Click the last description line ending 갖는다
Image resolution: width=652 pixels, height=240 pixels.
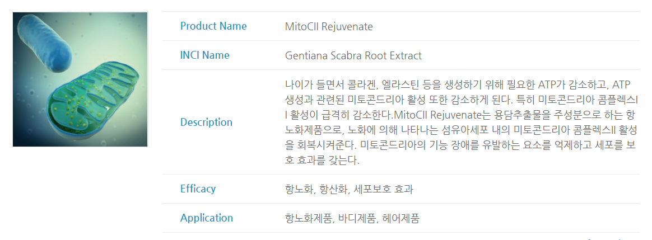click(x=322, y=160)
